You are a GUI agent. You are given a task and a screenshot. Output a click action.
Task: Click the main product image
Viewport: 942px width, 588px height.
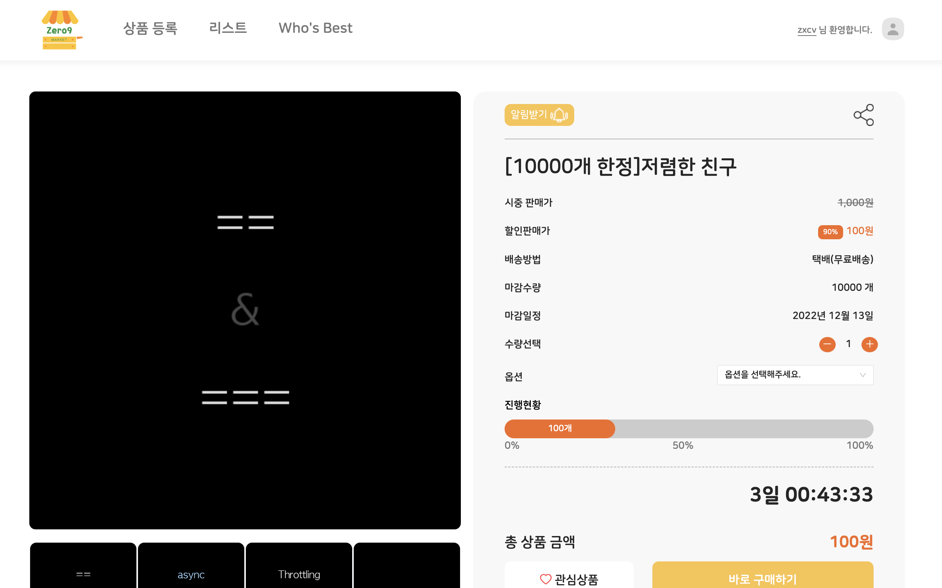[245, 310]
